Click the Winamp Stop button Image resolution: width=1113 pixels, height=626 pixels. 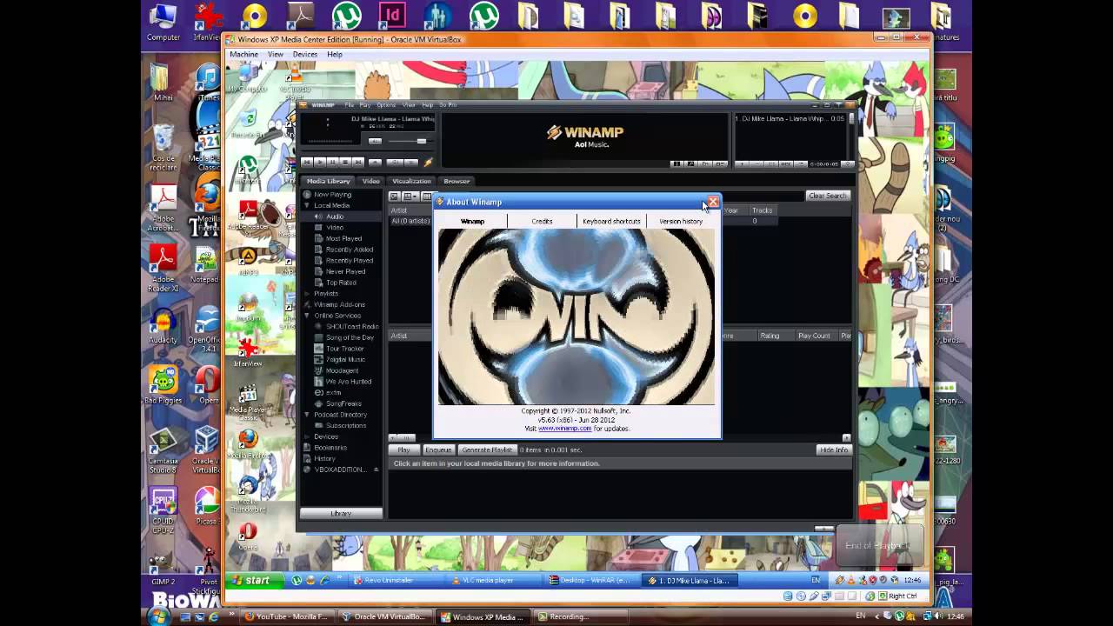345,162
